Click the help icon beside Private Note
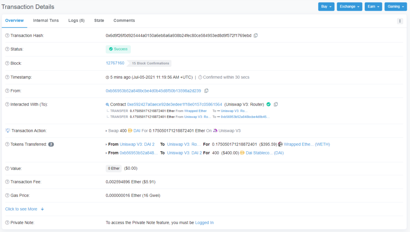 tap(7, 222)
